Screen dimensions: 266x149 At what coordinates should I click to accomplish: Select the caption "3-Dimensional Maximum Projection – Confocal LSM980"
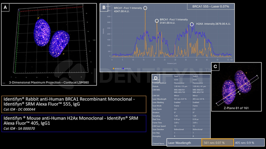[x=49, y=82]
